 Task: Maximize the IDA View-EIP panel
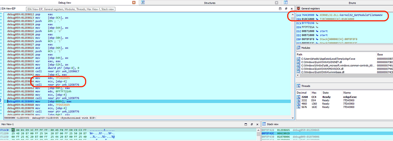click(x=280, y=8)
